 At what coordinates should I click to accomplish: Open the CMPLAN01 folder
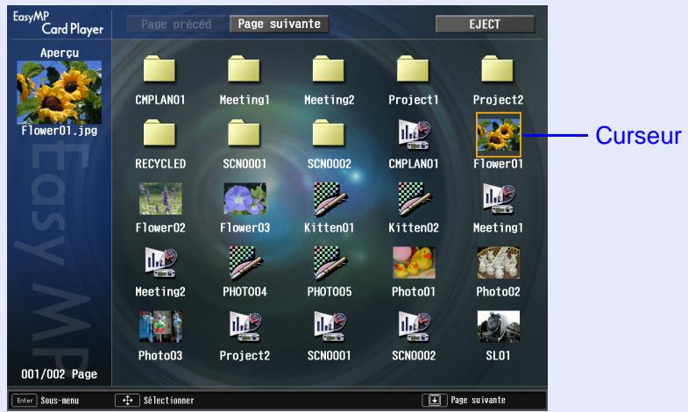click(x=160, y=69)
